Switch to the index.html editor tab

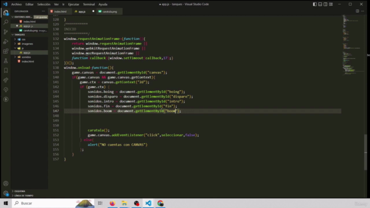(60, 12)
